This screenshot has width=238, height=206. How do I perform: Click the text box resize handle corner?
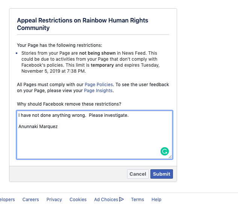pos(170,157)
